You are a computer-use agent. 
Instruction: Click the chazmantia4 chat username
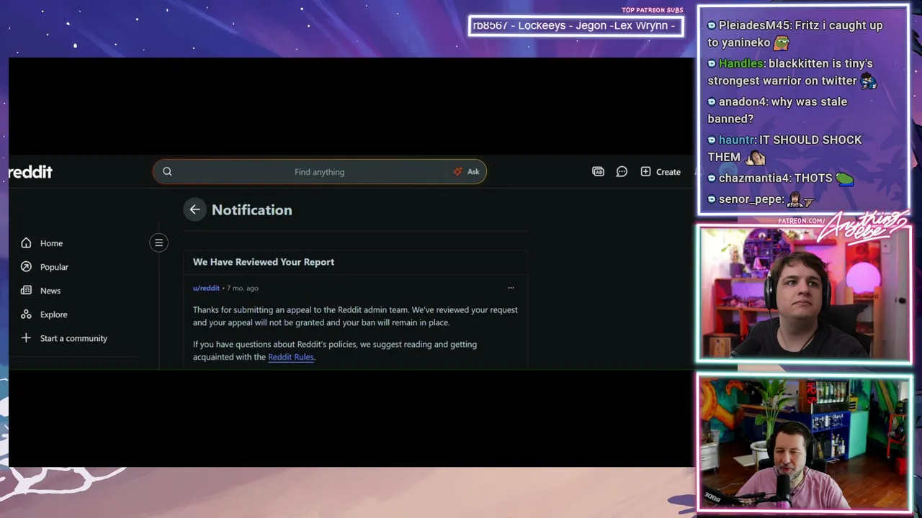[x=754, y=178]
